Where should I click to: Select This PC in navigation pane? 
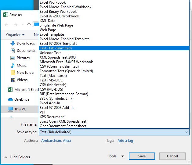pos(20,109)
